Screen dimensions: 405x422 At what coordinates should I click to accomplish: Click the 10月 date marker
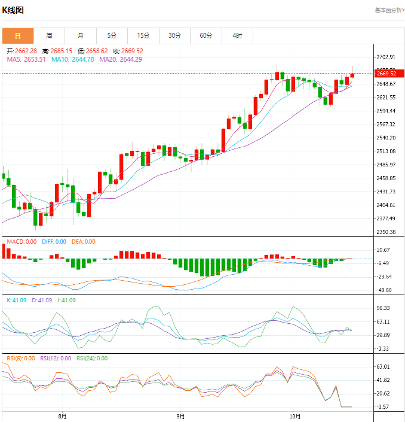click(294, 415)
